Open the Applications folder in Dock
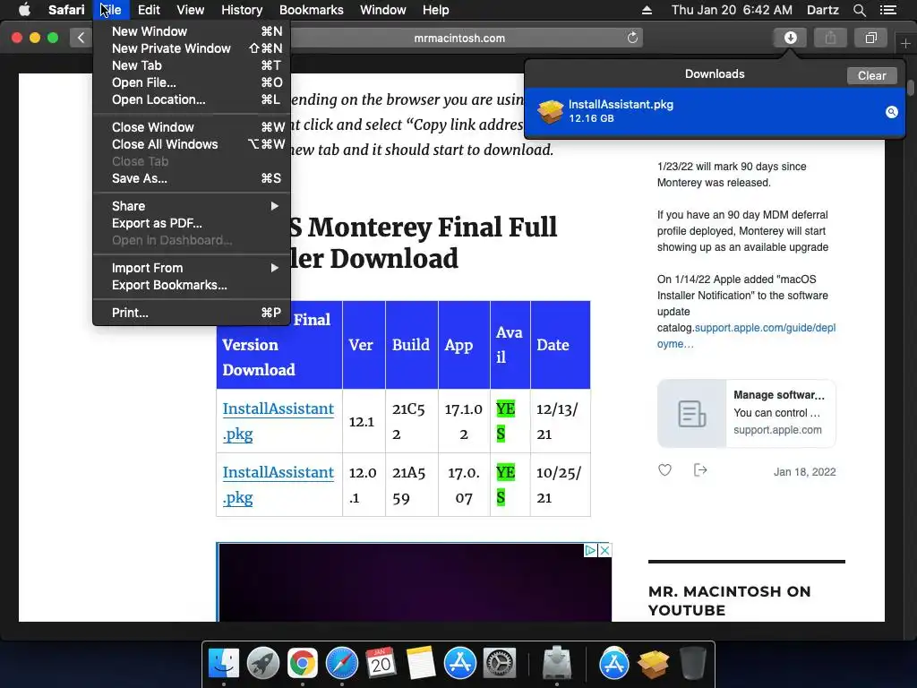 [x=614, y=663]
